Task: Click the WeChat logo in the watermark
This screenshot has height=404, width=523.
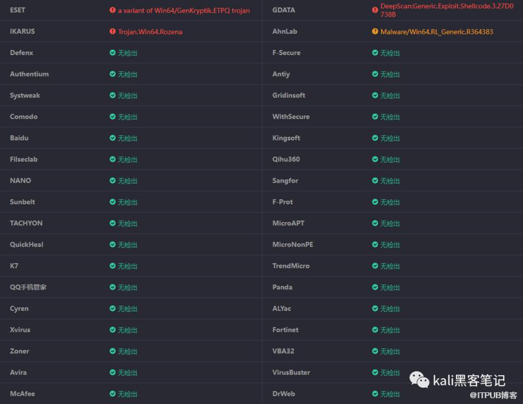Action: pos(419,380)
